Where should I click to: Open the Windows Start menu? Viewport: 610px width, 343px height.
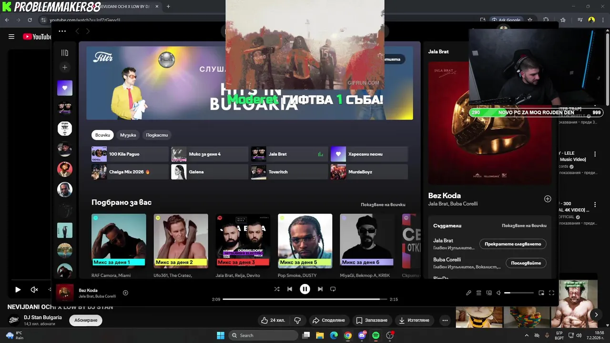click(x=221, y=335)
